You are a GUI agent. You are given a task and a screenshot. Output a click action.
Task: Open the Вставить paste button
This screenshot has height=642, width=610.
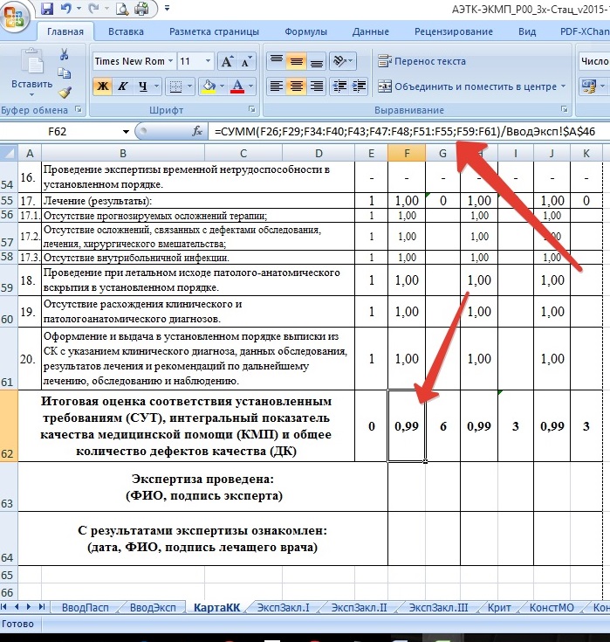coord(31,72)
